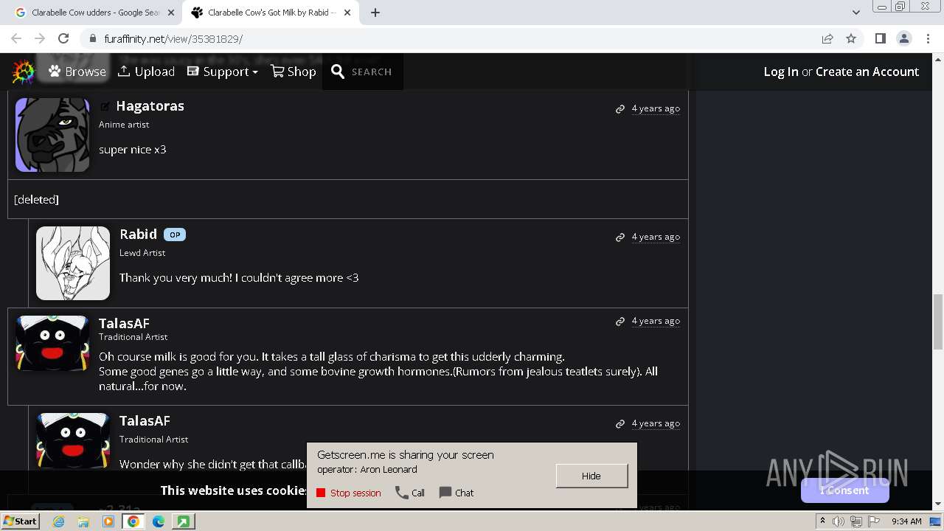Close the Google Search tab
The height and width of the screenshot is (531, 944).
click(x=171, y=13)
